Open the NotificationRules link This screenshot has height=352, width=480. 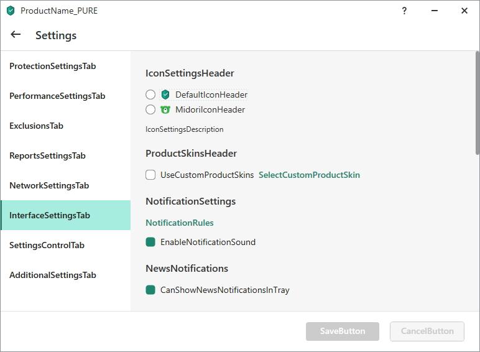coord(180,223)
